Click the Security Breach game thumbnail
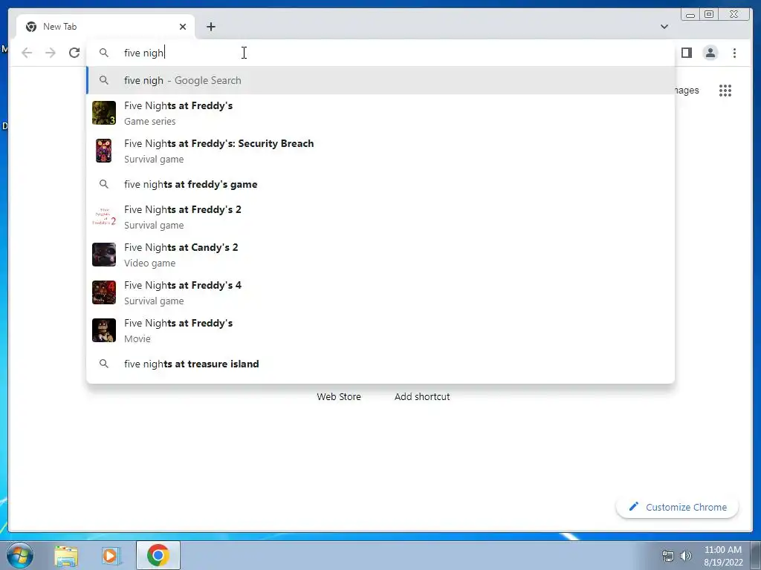The image size is (761, 570). pyautogui.click(x=104, y=151)
